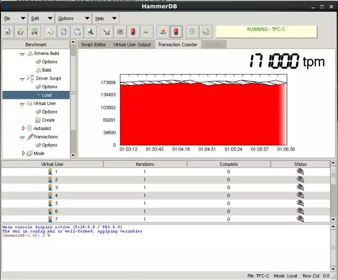Click the console pane scrollbar up arrow

333,227
